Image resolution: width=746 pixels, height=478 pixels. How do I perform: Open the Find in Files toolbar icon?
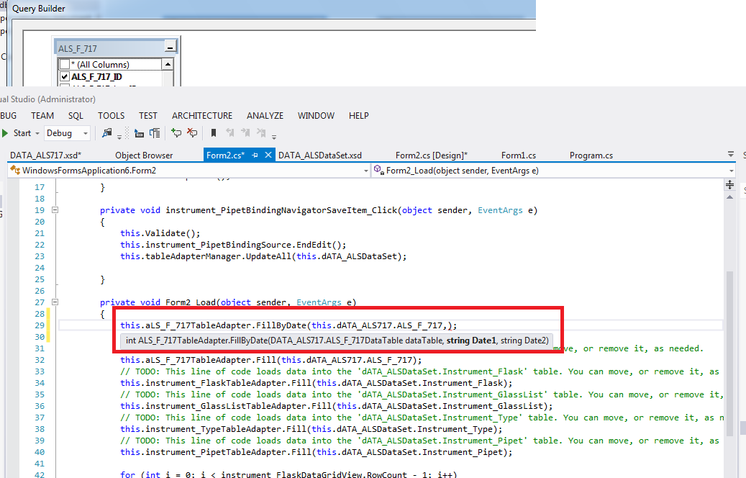pyautogui.click(x=108, y=133)
